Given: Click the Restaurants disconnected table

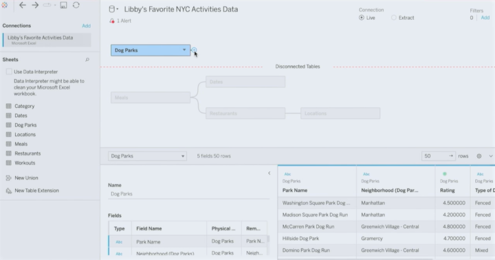Looking at the screenshot, I should coord(245,113).
